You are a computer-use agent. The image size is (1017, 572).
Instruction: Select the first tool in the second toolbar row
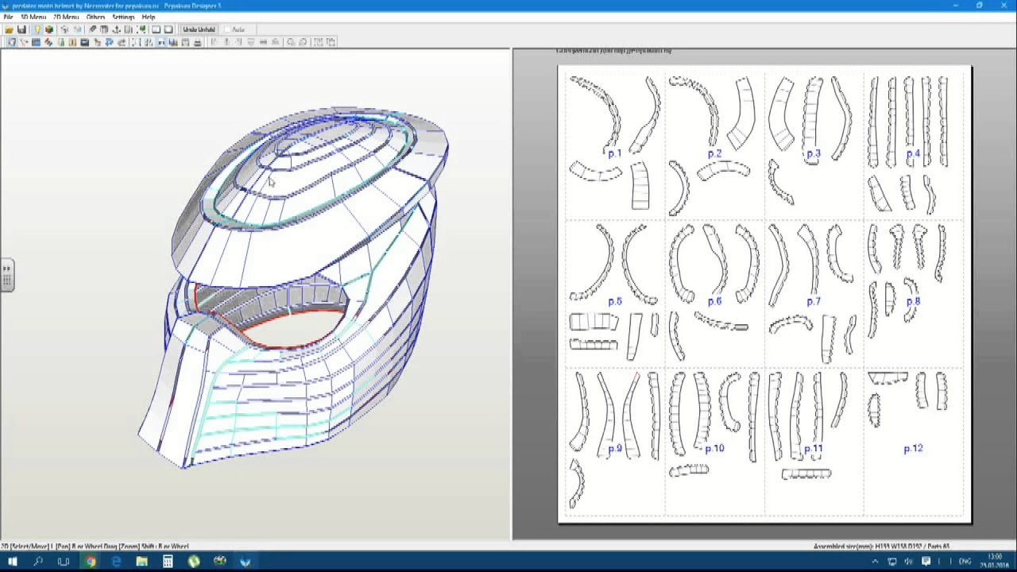(x=11, y=42)
